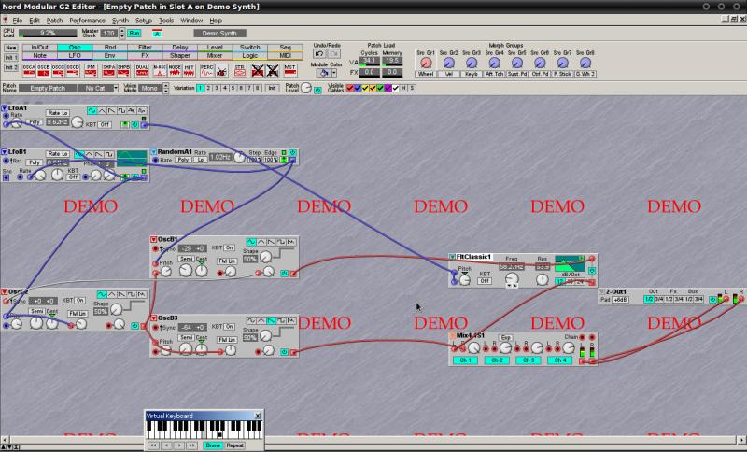Toggle purple visible cables checkbox
The height and width of the screenshot is (452, 747).
(x=388, y=88)
